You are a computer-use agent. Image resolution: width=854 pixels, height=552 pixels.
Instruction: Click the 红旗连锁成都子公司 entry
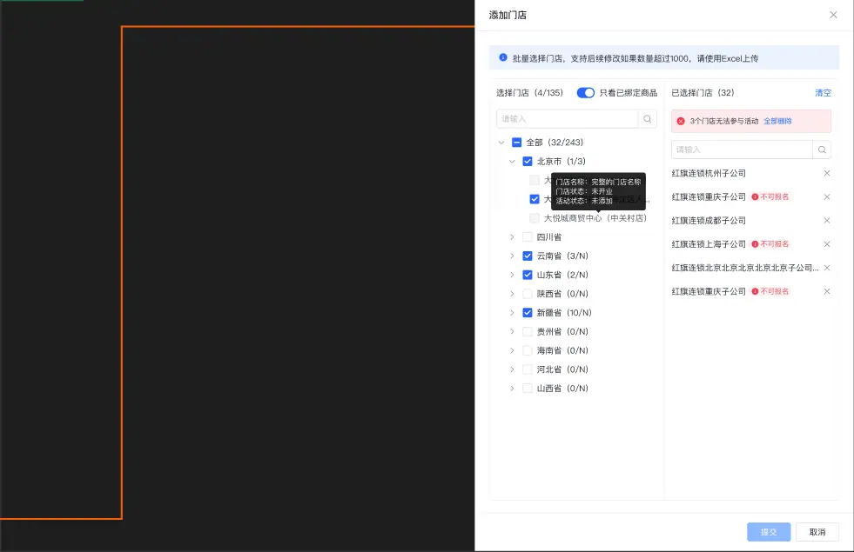(x=709, y=220)
